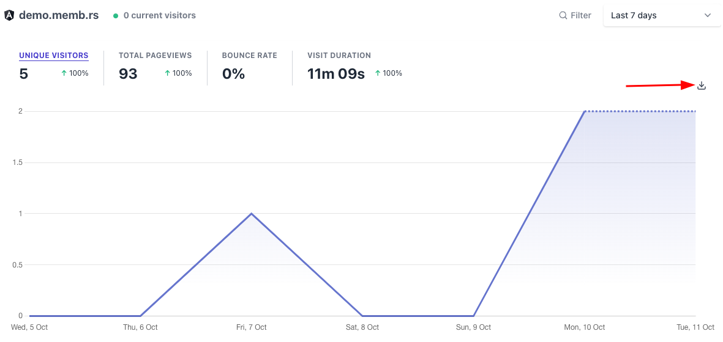Viewport: 723px width, 342px height.
Task: Click the demo.memb.rs site favicon logo
Action: click(x=9, y=15)
